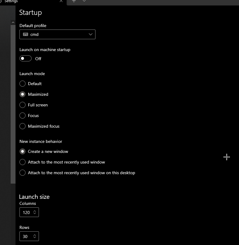Click the Columns number field
This screenshot has width=239, height=245.
29,212
